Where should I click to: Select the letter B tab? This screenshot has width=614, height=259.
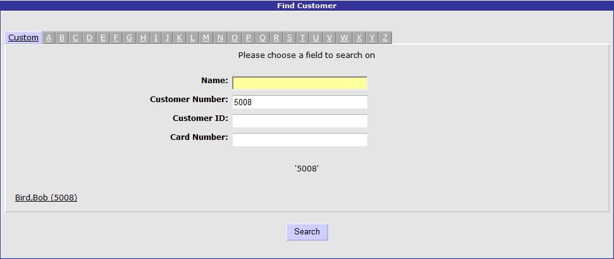pyautogui.click(x=62, y=38)
